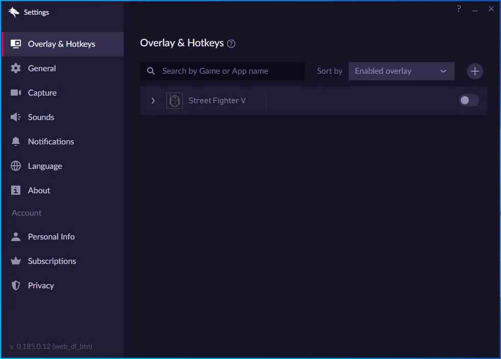Enable overlay for Street Fighter V
The image size is (501, 359).
[x=469, y=101]
